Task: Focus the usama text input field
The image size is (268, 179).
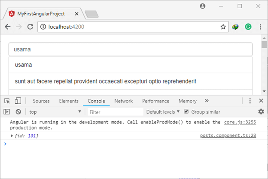Action: 131,49
